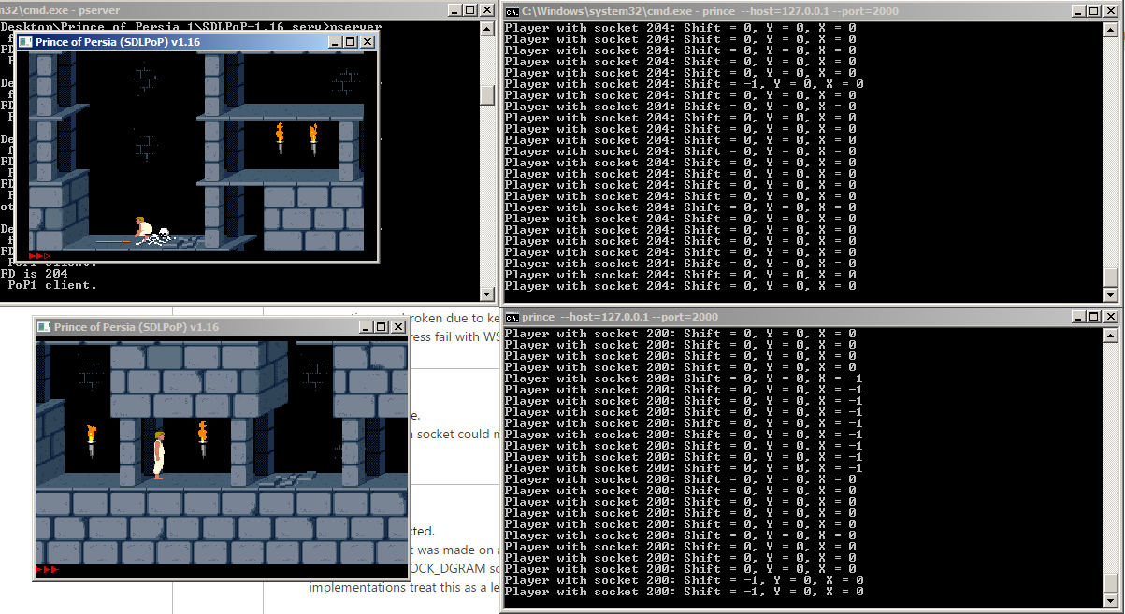Image resolution: width=1125 pixels, height=614 pixels.
Task: Click the red health triangles in the upper game window
Action: pyautogui.click(x=39, y=255)
